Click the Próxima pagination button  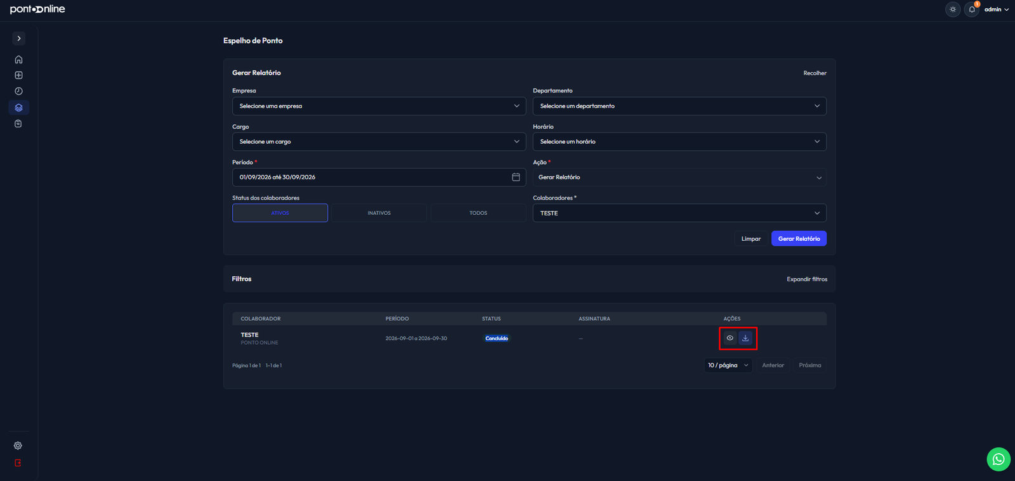click(810, 366)
